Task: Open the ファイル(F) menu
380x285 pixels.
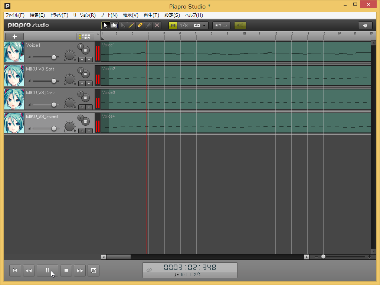Action: point(15,15)
